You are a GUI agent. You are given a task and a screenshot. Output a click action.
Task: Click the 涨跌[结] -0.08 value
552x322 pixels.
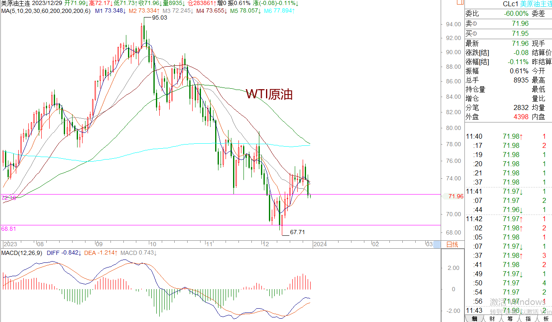point(521,52)
